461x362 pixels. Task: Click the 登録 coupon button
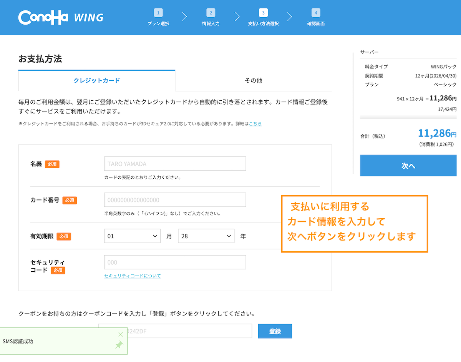pyautogui.click(x=275, y=331)
